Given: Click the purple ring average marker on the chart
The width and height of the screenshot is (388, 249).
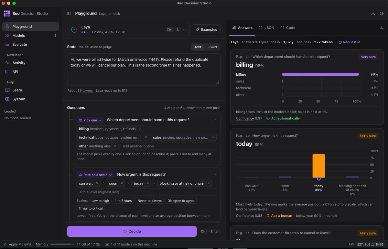Looking at the screenshot, I should [319, 179].
